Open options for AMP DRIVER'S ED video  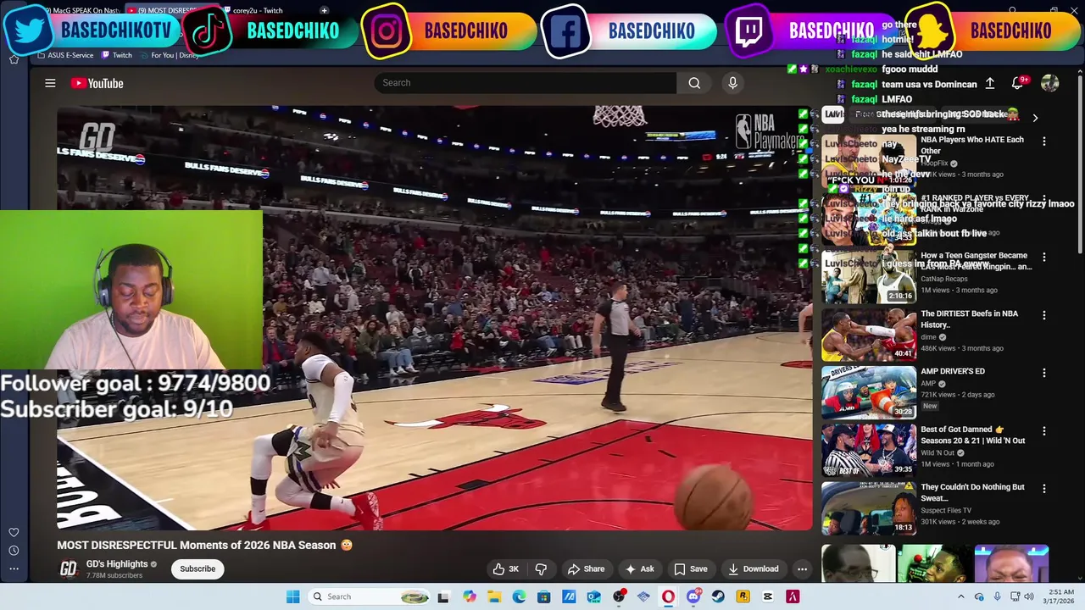(x=1044, y=373)
